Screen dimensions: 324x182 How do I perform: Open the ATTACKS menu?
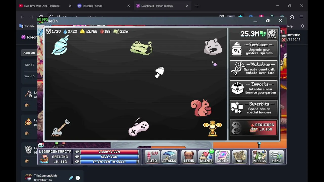click(x=169, y=157)
